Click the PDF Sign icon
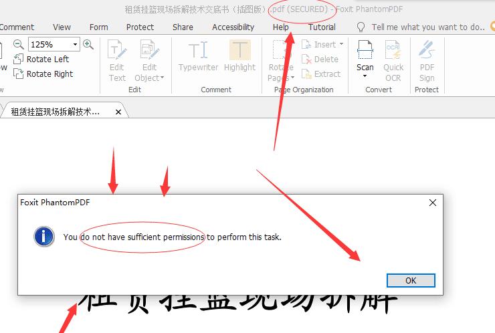 (x=427, y=50)
